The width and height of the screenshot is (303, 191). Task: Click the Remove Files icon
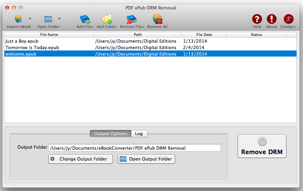pos(132,19)
